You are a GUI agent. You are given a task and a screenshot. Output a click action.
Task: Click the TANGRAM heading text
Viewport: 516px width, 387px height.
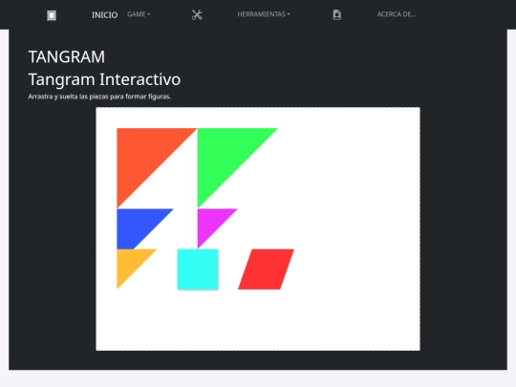tap(67, 56)
